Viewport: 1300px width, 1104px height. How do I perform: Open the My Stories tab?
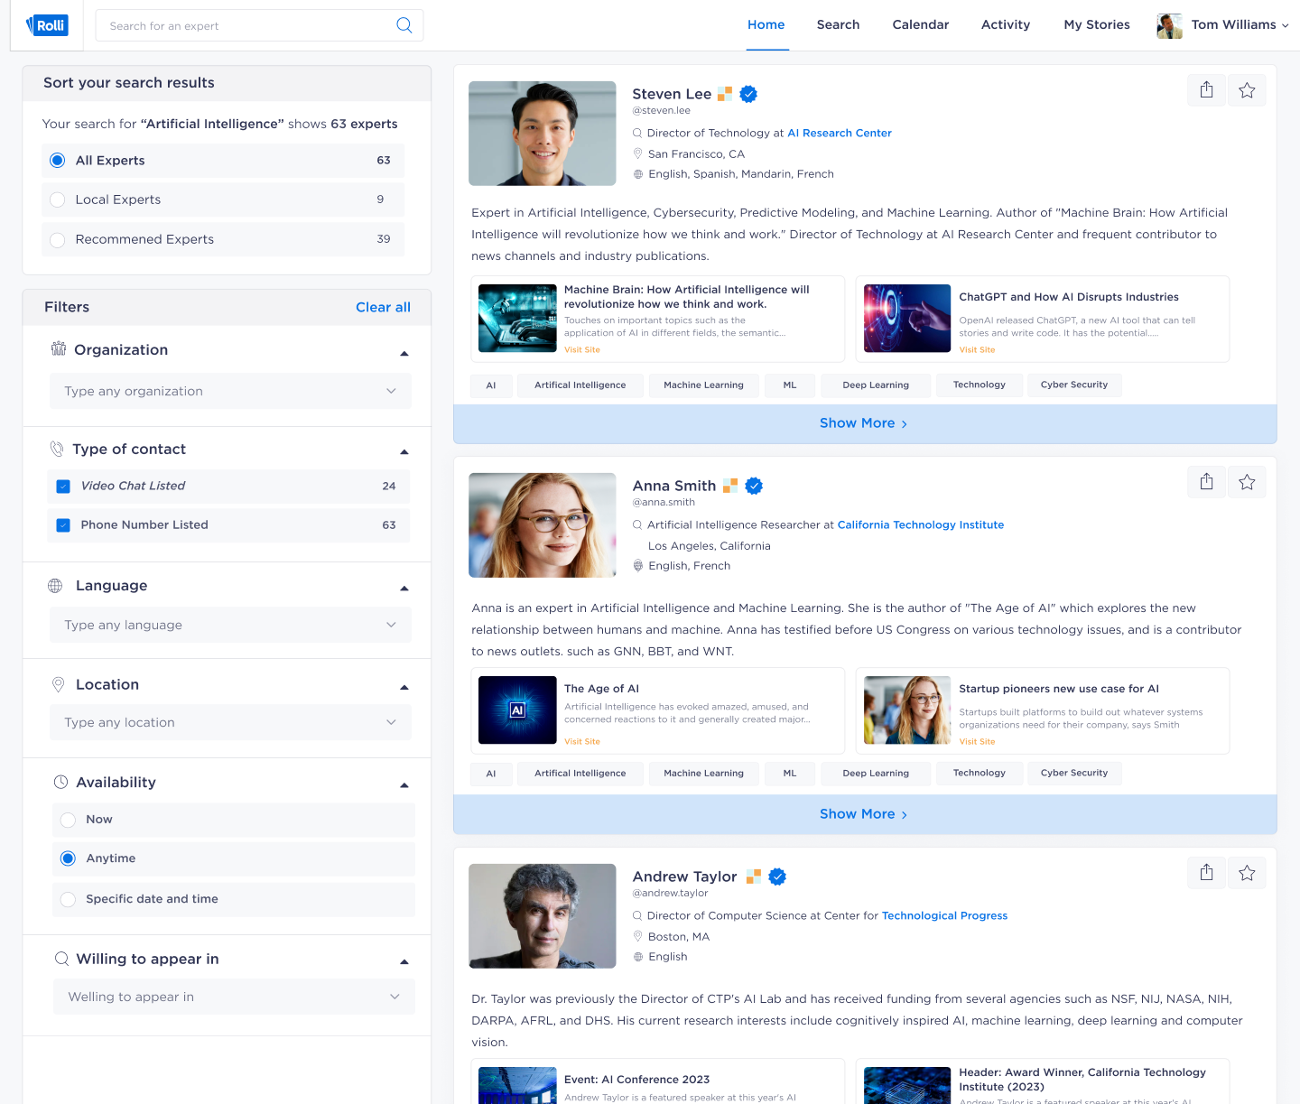1096,25
